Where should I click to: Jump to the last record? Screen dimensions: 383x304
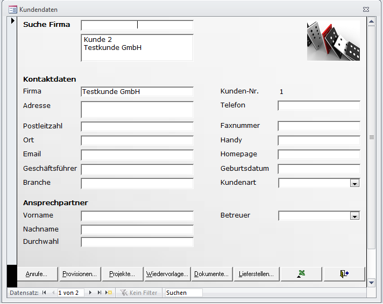99,293
